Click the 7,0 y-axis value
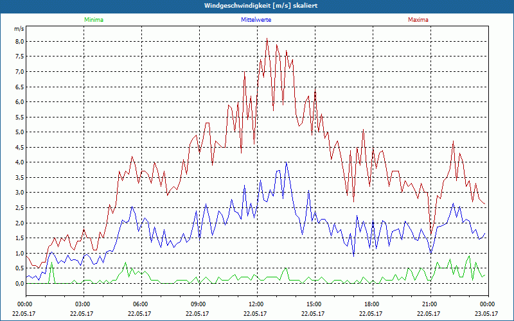The height and width of the screenshot is (321, 514). click(x=20, y=71)
